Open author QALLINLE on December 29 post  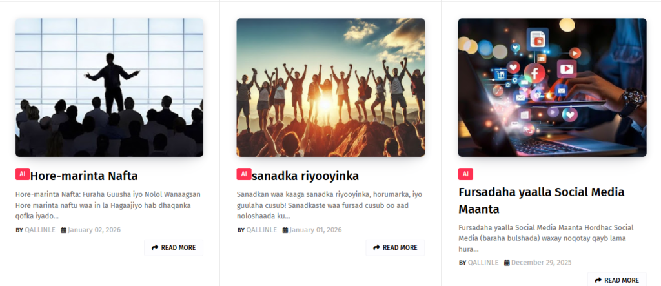(483, 262)
